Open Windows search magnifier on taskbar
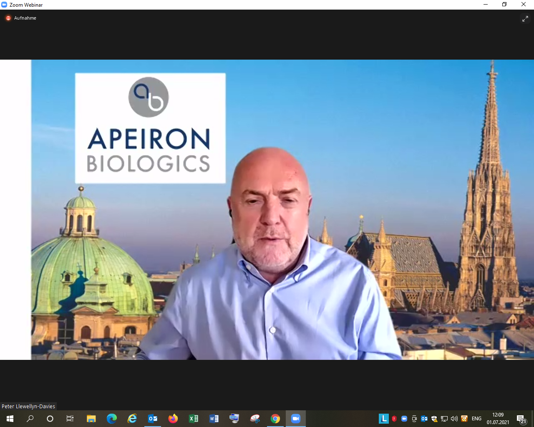Viewport: 534px width, 427px height. point(30,419)
